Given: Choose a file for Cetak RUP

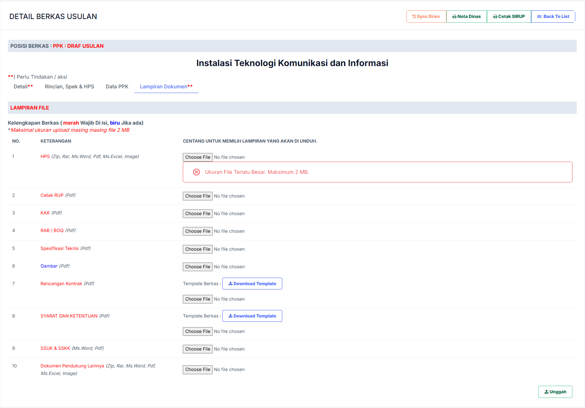Looking at the screenshot, I should point(198,196).
